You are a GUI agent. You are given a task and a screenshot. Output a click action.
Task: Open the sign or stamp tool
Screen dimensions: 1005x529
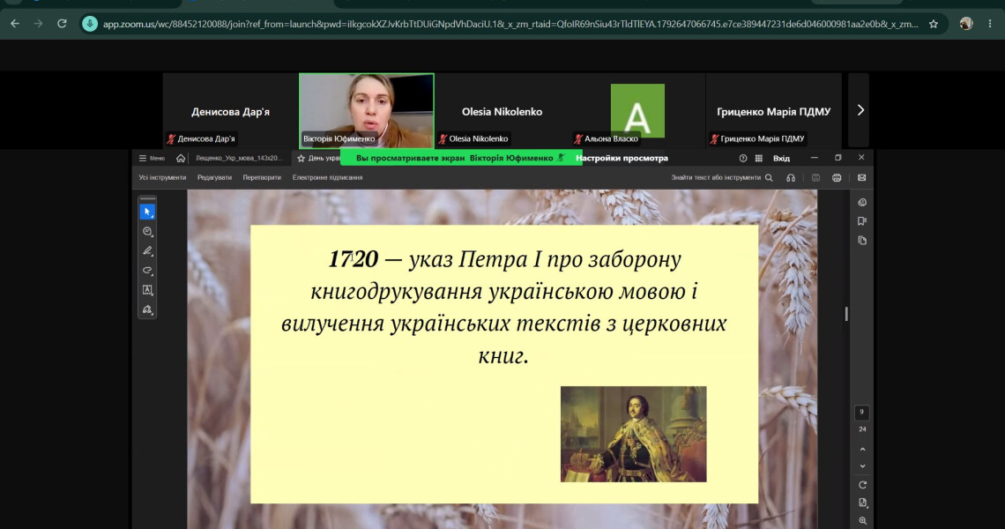[147, 309]
